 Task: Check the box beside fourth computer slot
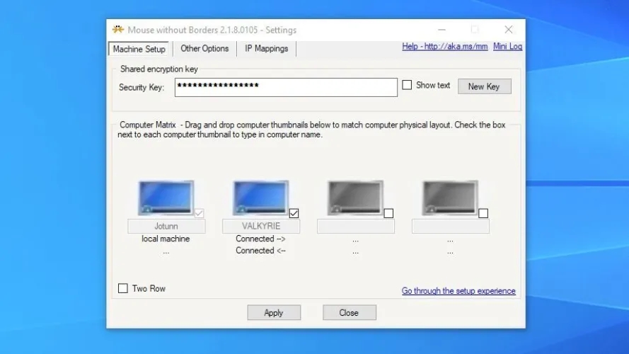point(483,213)
